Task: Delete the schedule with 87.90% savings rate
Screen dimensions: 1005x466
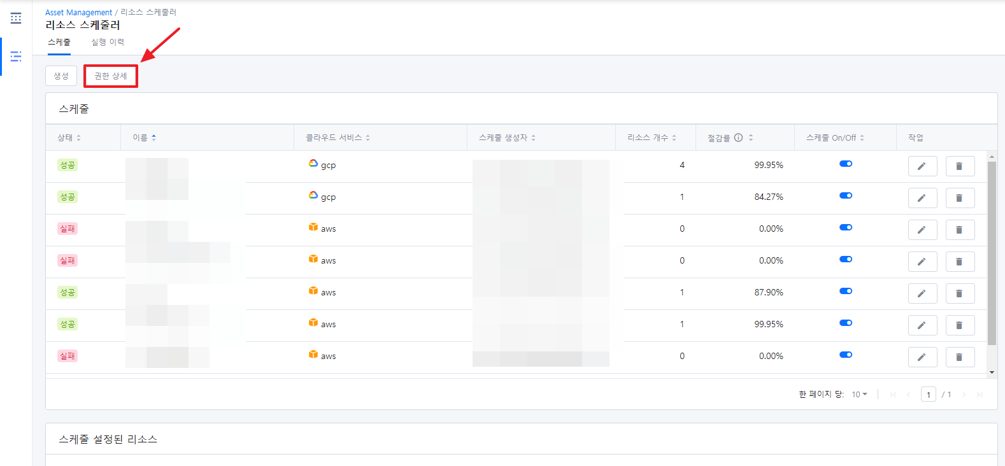Action: coord(959,293)
